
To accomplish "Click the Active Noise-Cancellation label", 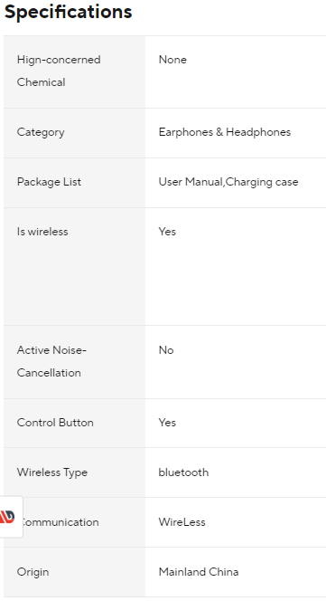I will tap(51, 361).
